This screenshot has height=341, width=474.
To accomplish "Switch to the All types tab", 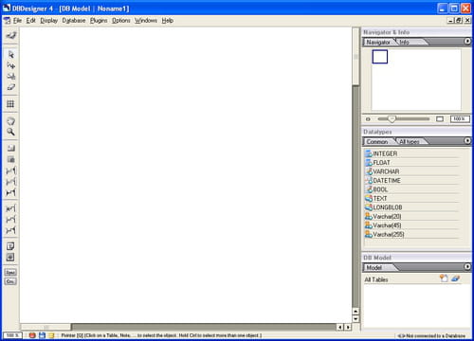I will click(x=410, y=142).
